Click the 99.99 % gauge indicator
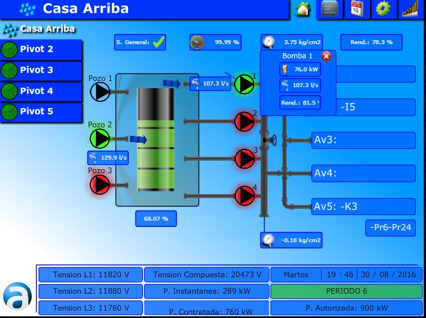Viewport: 426px width, 318px height. pos(216,42)
